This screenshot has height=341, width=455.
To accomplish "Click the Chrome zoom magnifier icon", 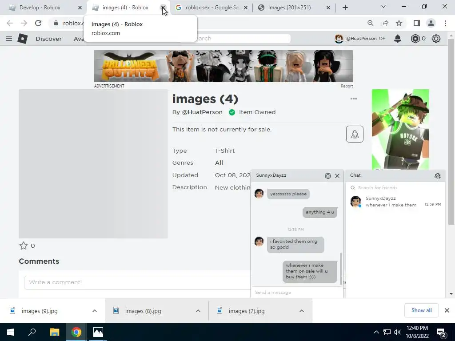I will click(x=371, y=23).
